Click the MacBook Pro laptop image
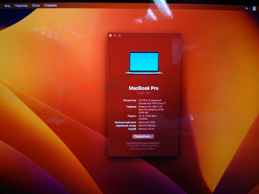The height and width of the screenshot is (194, 259). 144,63
